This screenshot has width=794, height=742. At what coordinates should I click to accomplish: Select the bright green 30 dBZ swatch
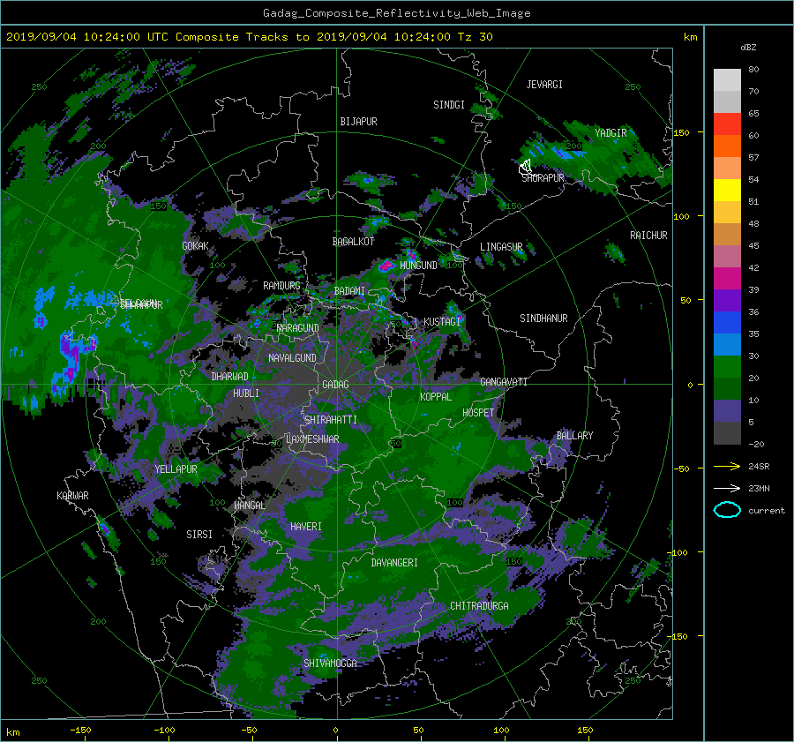[x=727, y=366]
